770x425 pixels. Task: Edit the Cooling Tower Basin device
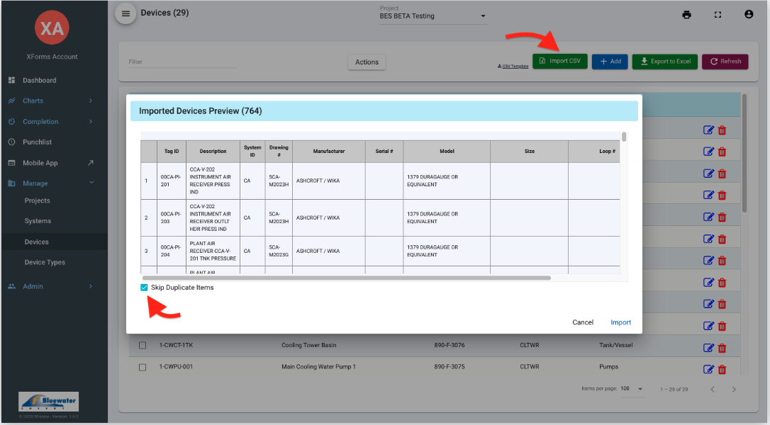[708, 348]
